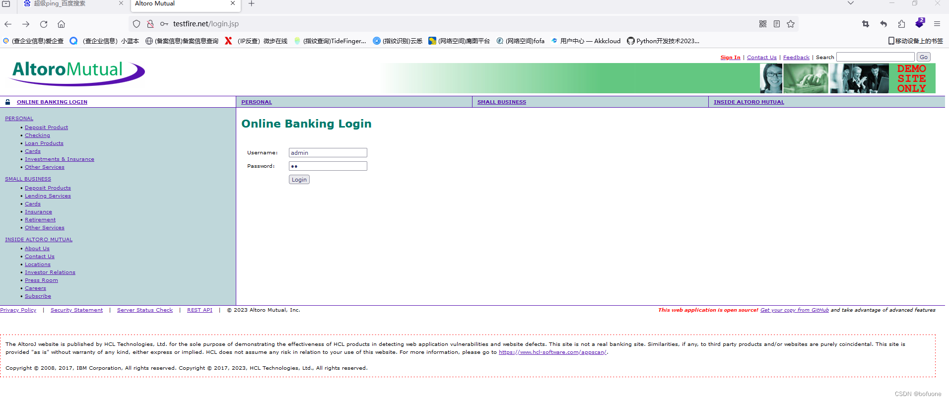
Task: Open the (查企业信息)爱企查 bookmark
Action: pos(33,41)
